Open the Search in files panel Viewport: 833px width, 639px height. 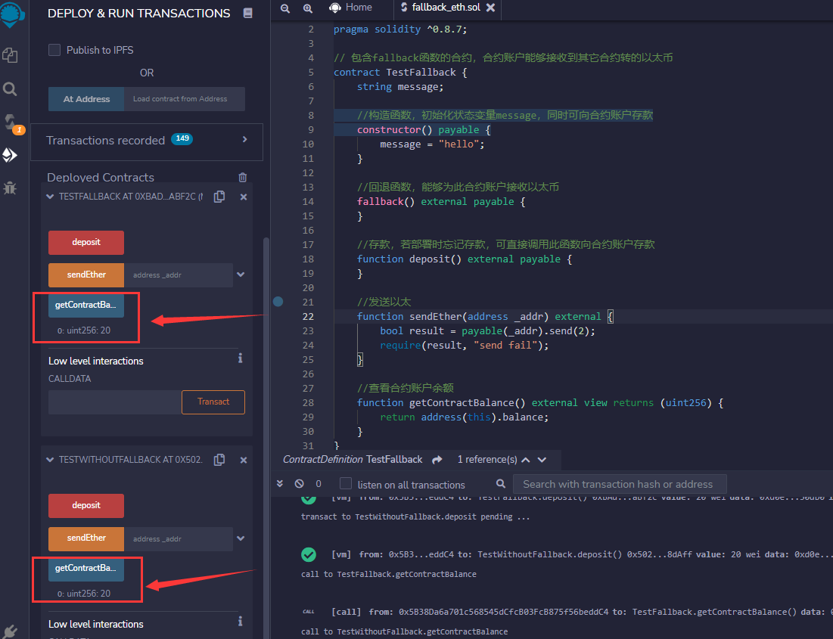(x=11, y=88)
